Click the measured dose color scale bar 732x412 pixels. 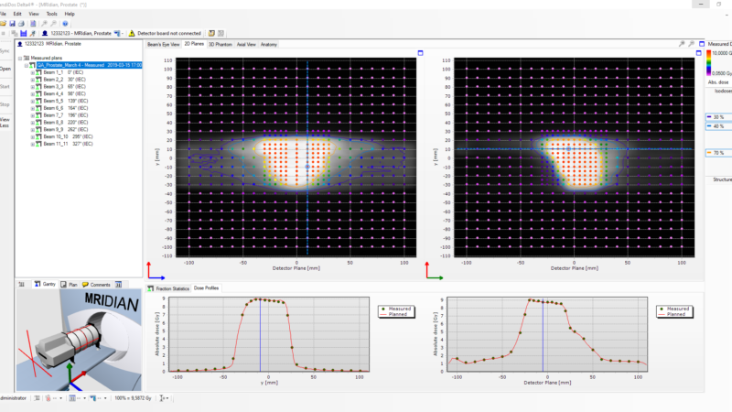pyautogui.click(x=706, y=64)
